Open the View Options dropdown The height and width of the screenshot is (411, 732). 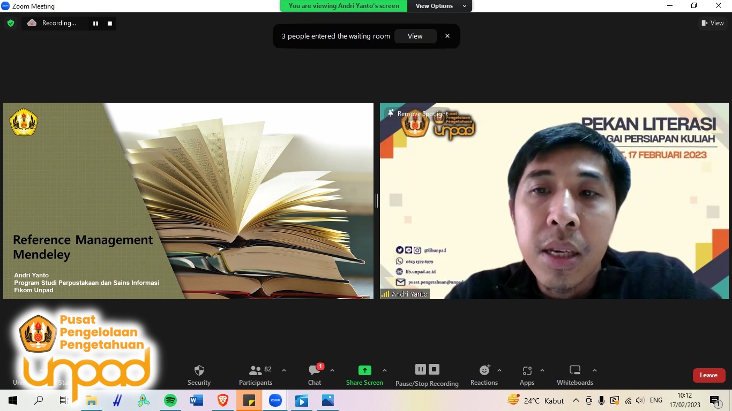click(x=440, y=6)
